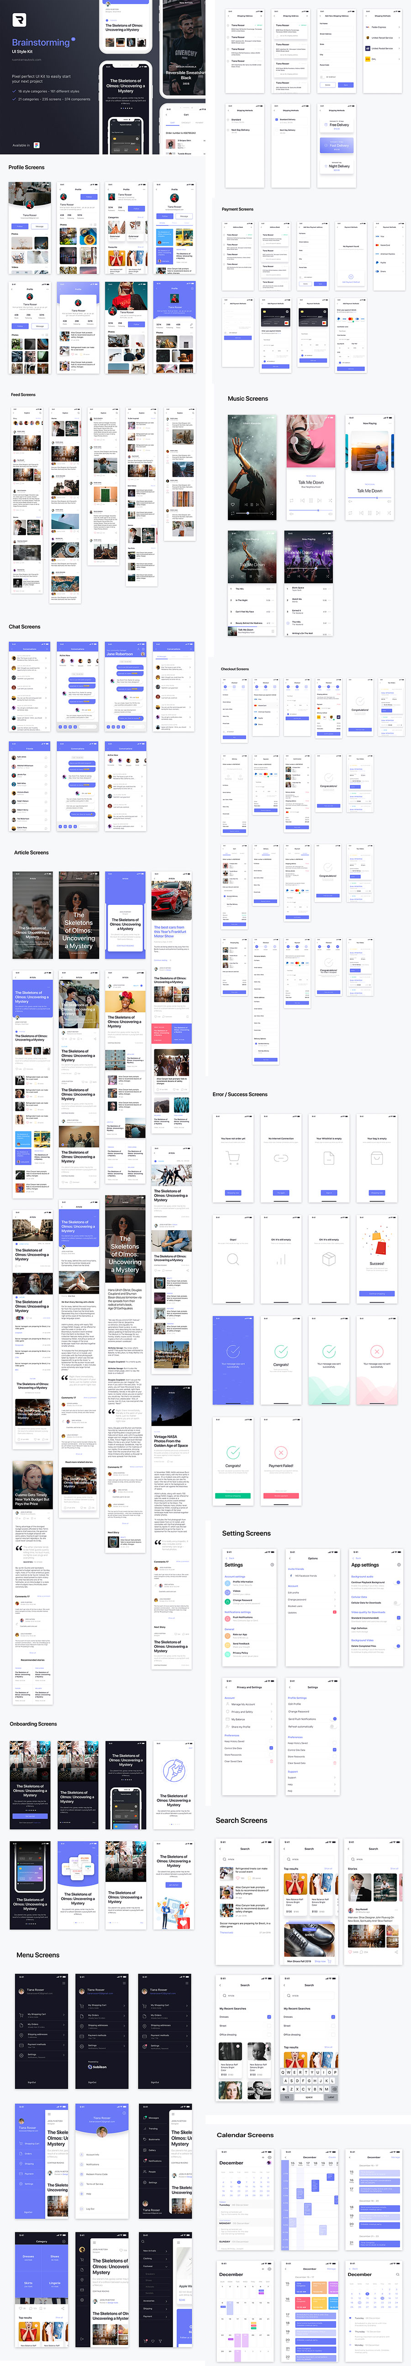This screenshot has width=411, height=2366.
Task: Tap back chevron on Privacy and Settings screen
Action: point(227,1687)
